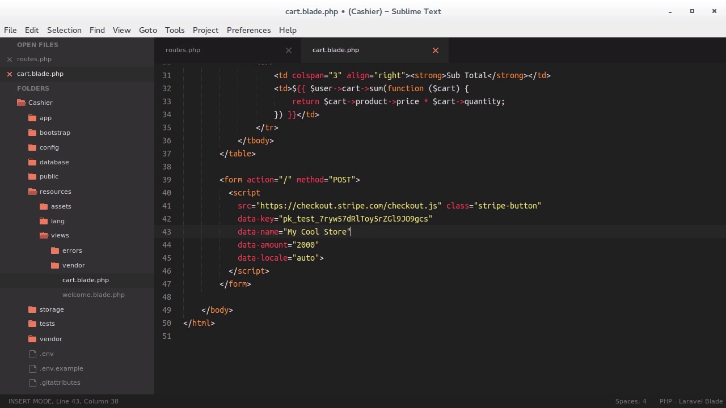Change syntax via PHP - Laravel Blade
Image resolution: width=726 pixels, height=408 pixels.
[691, 401]
